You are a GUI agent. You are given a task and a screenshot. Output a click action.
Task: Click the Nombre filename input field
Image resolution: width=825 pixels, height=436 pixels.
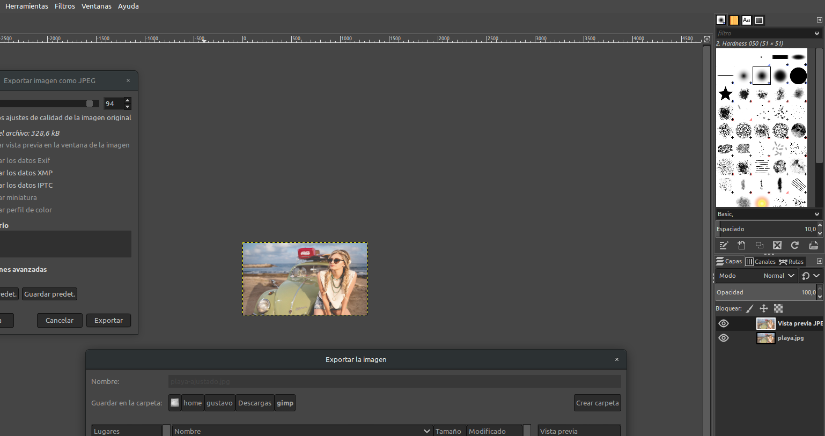coord(394,381)
